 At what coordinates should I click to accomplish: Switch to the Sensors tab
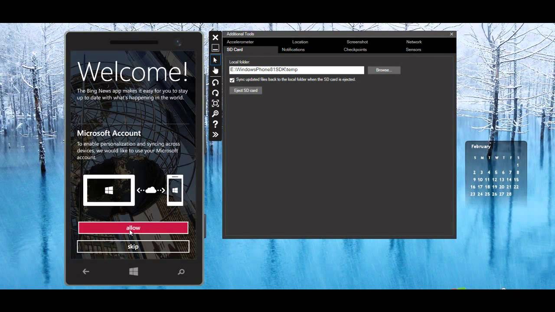click(x=413, y=49)
